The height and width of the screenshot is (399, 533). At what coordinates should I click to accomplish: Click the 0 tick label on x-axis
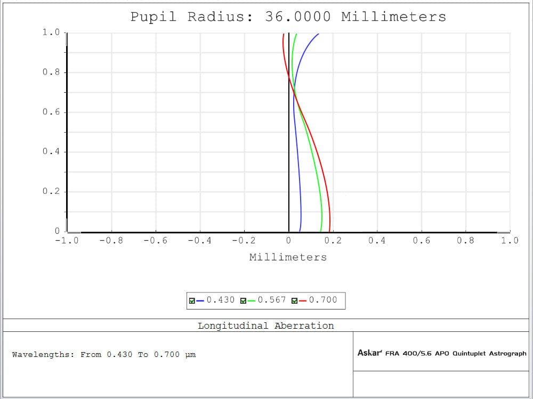click(288, 241)
